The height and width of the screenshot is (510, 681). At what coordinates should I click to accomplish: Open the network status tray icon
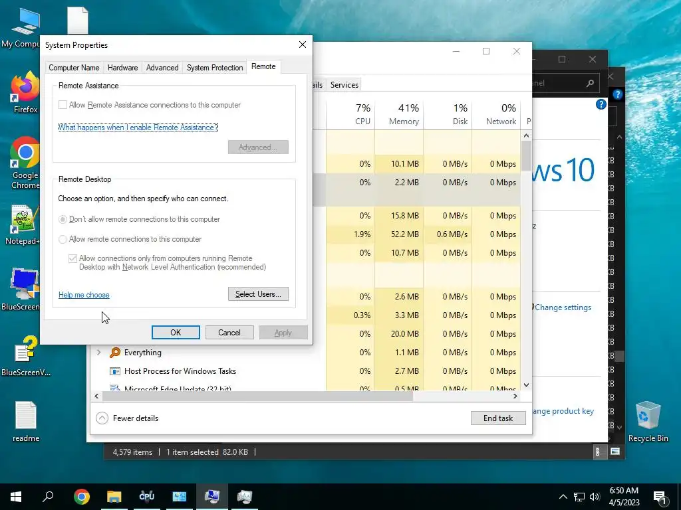point(579,497)
